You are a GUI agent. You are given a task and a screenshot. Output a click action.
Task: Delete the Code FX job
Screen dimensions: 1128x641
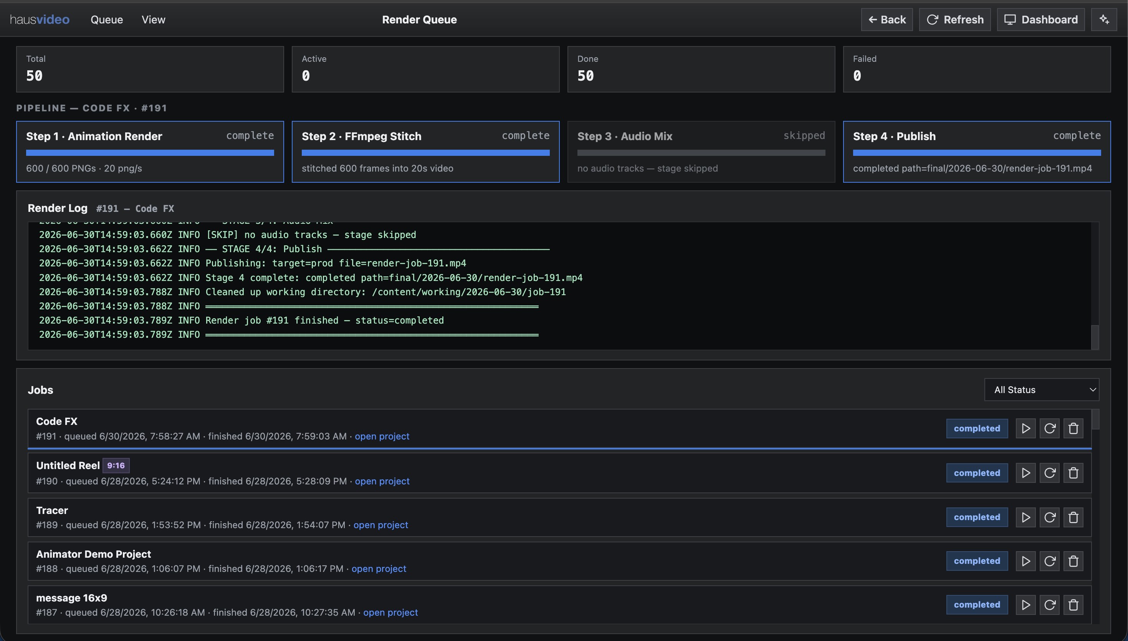[x=1073, y=428]
